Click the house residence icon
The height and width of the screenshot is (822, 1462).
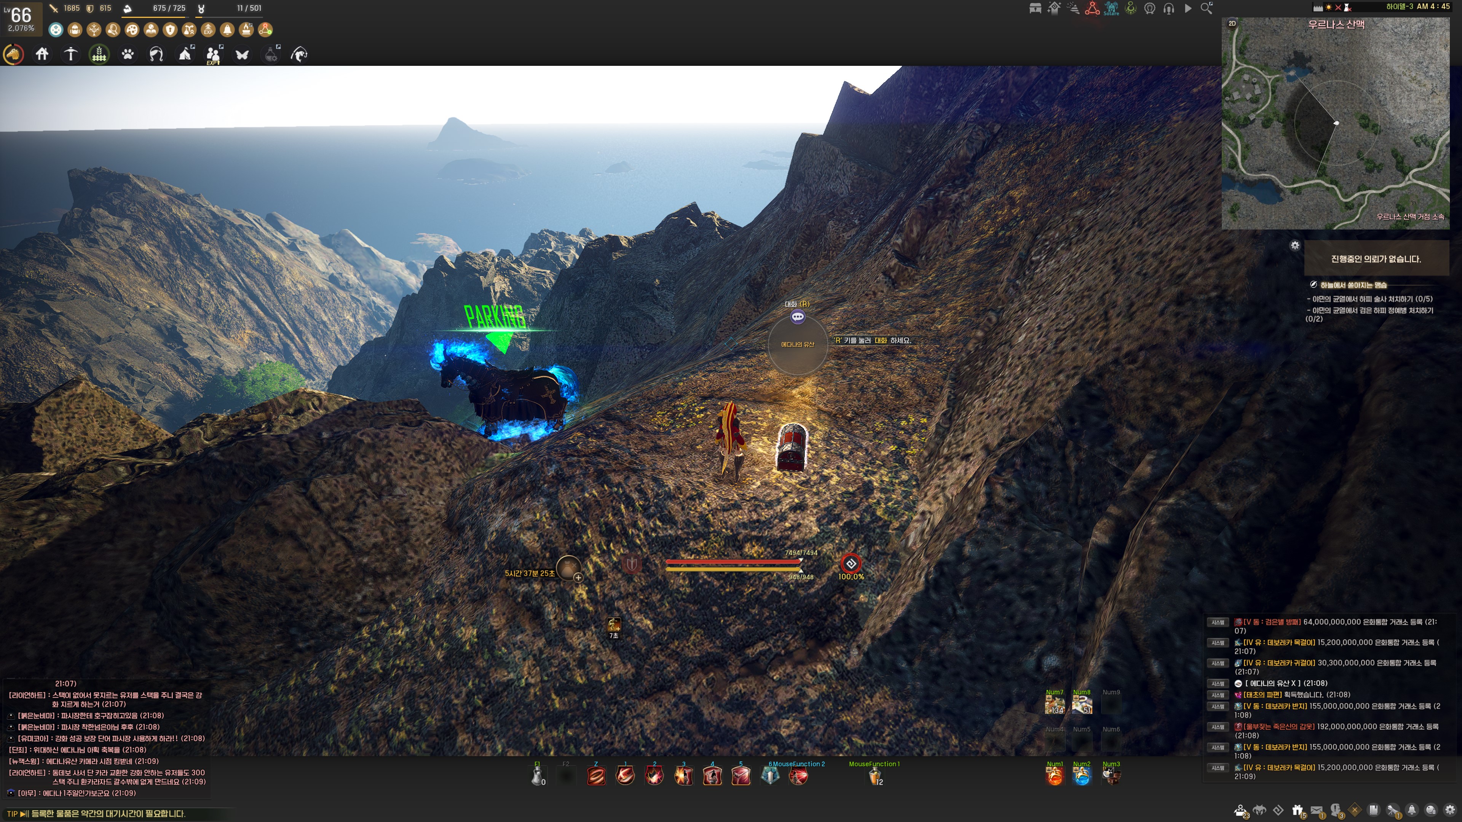click(42, 54)
